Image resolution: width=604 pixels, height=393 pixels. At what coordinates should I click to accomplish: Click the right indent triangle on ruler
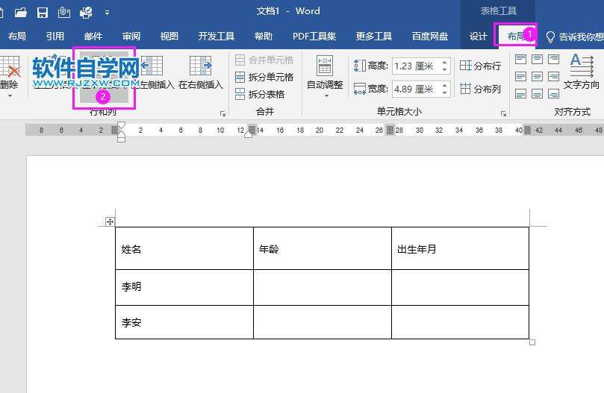pyautogui.click(x=249, y=133)
